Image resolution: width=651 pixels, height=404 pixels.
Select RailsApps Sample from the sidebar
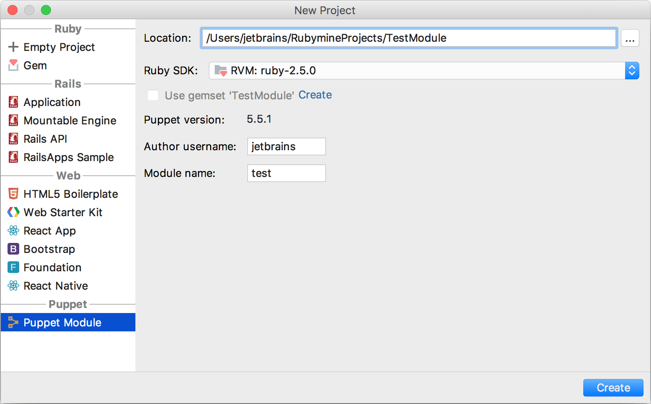pos(69,157)
